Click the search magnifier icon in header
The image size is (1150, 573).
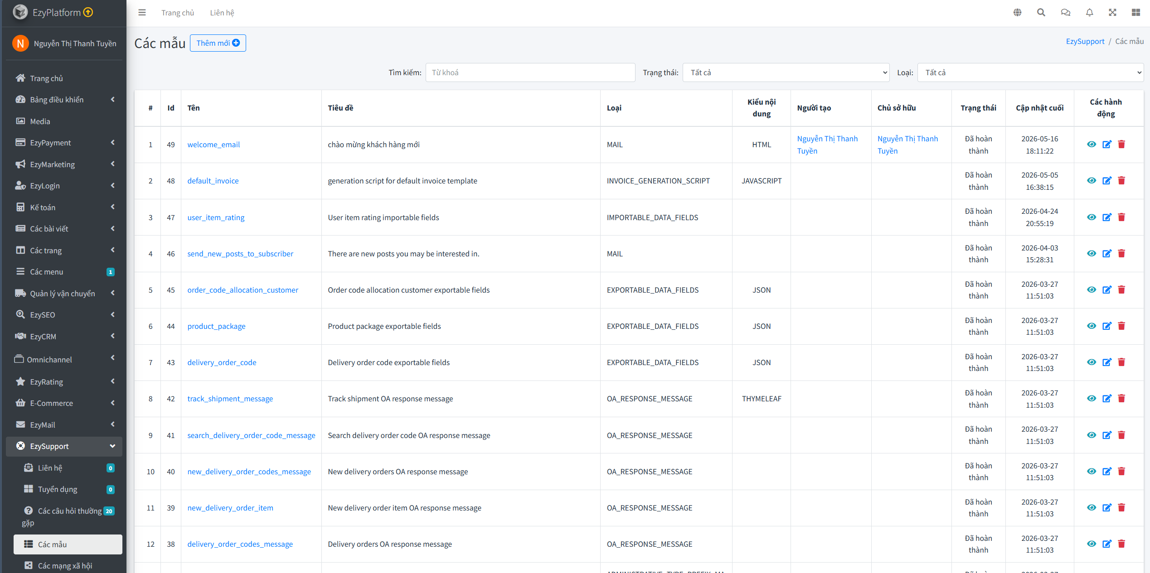coord(1041,13)
